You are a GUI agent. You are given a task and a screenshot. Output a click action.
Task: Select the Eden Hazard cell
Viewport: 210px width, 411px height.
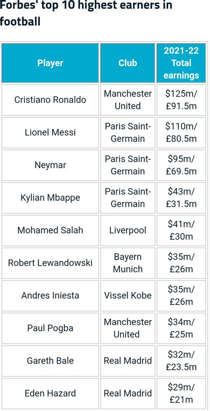50,393
